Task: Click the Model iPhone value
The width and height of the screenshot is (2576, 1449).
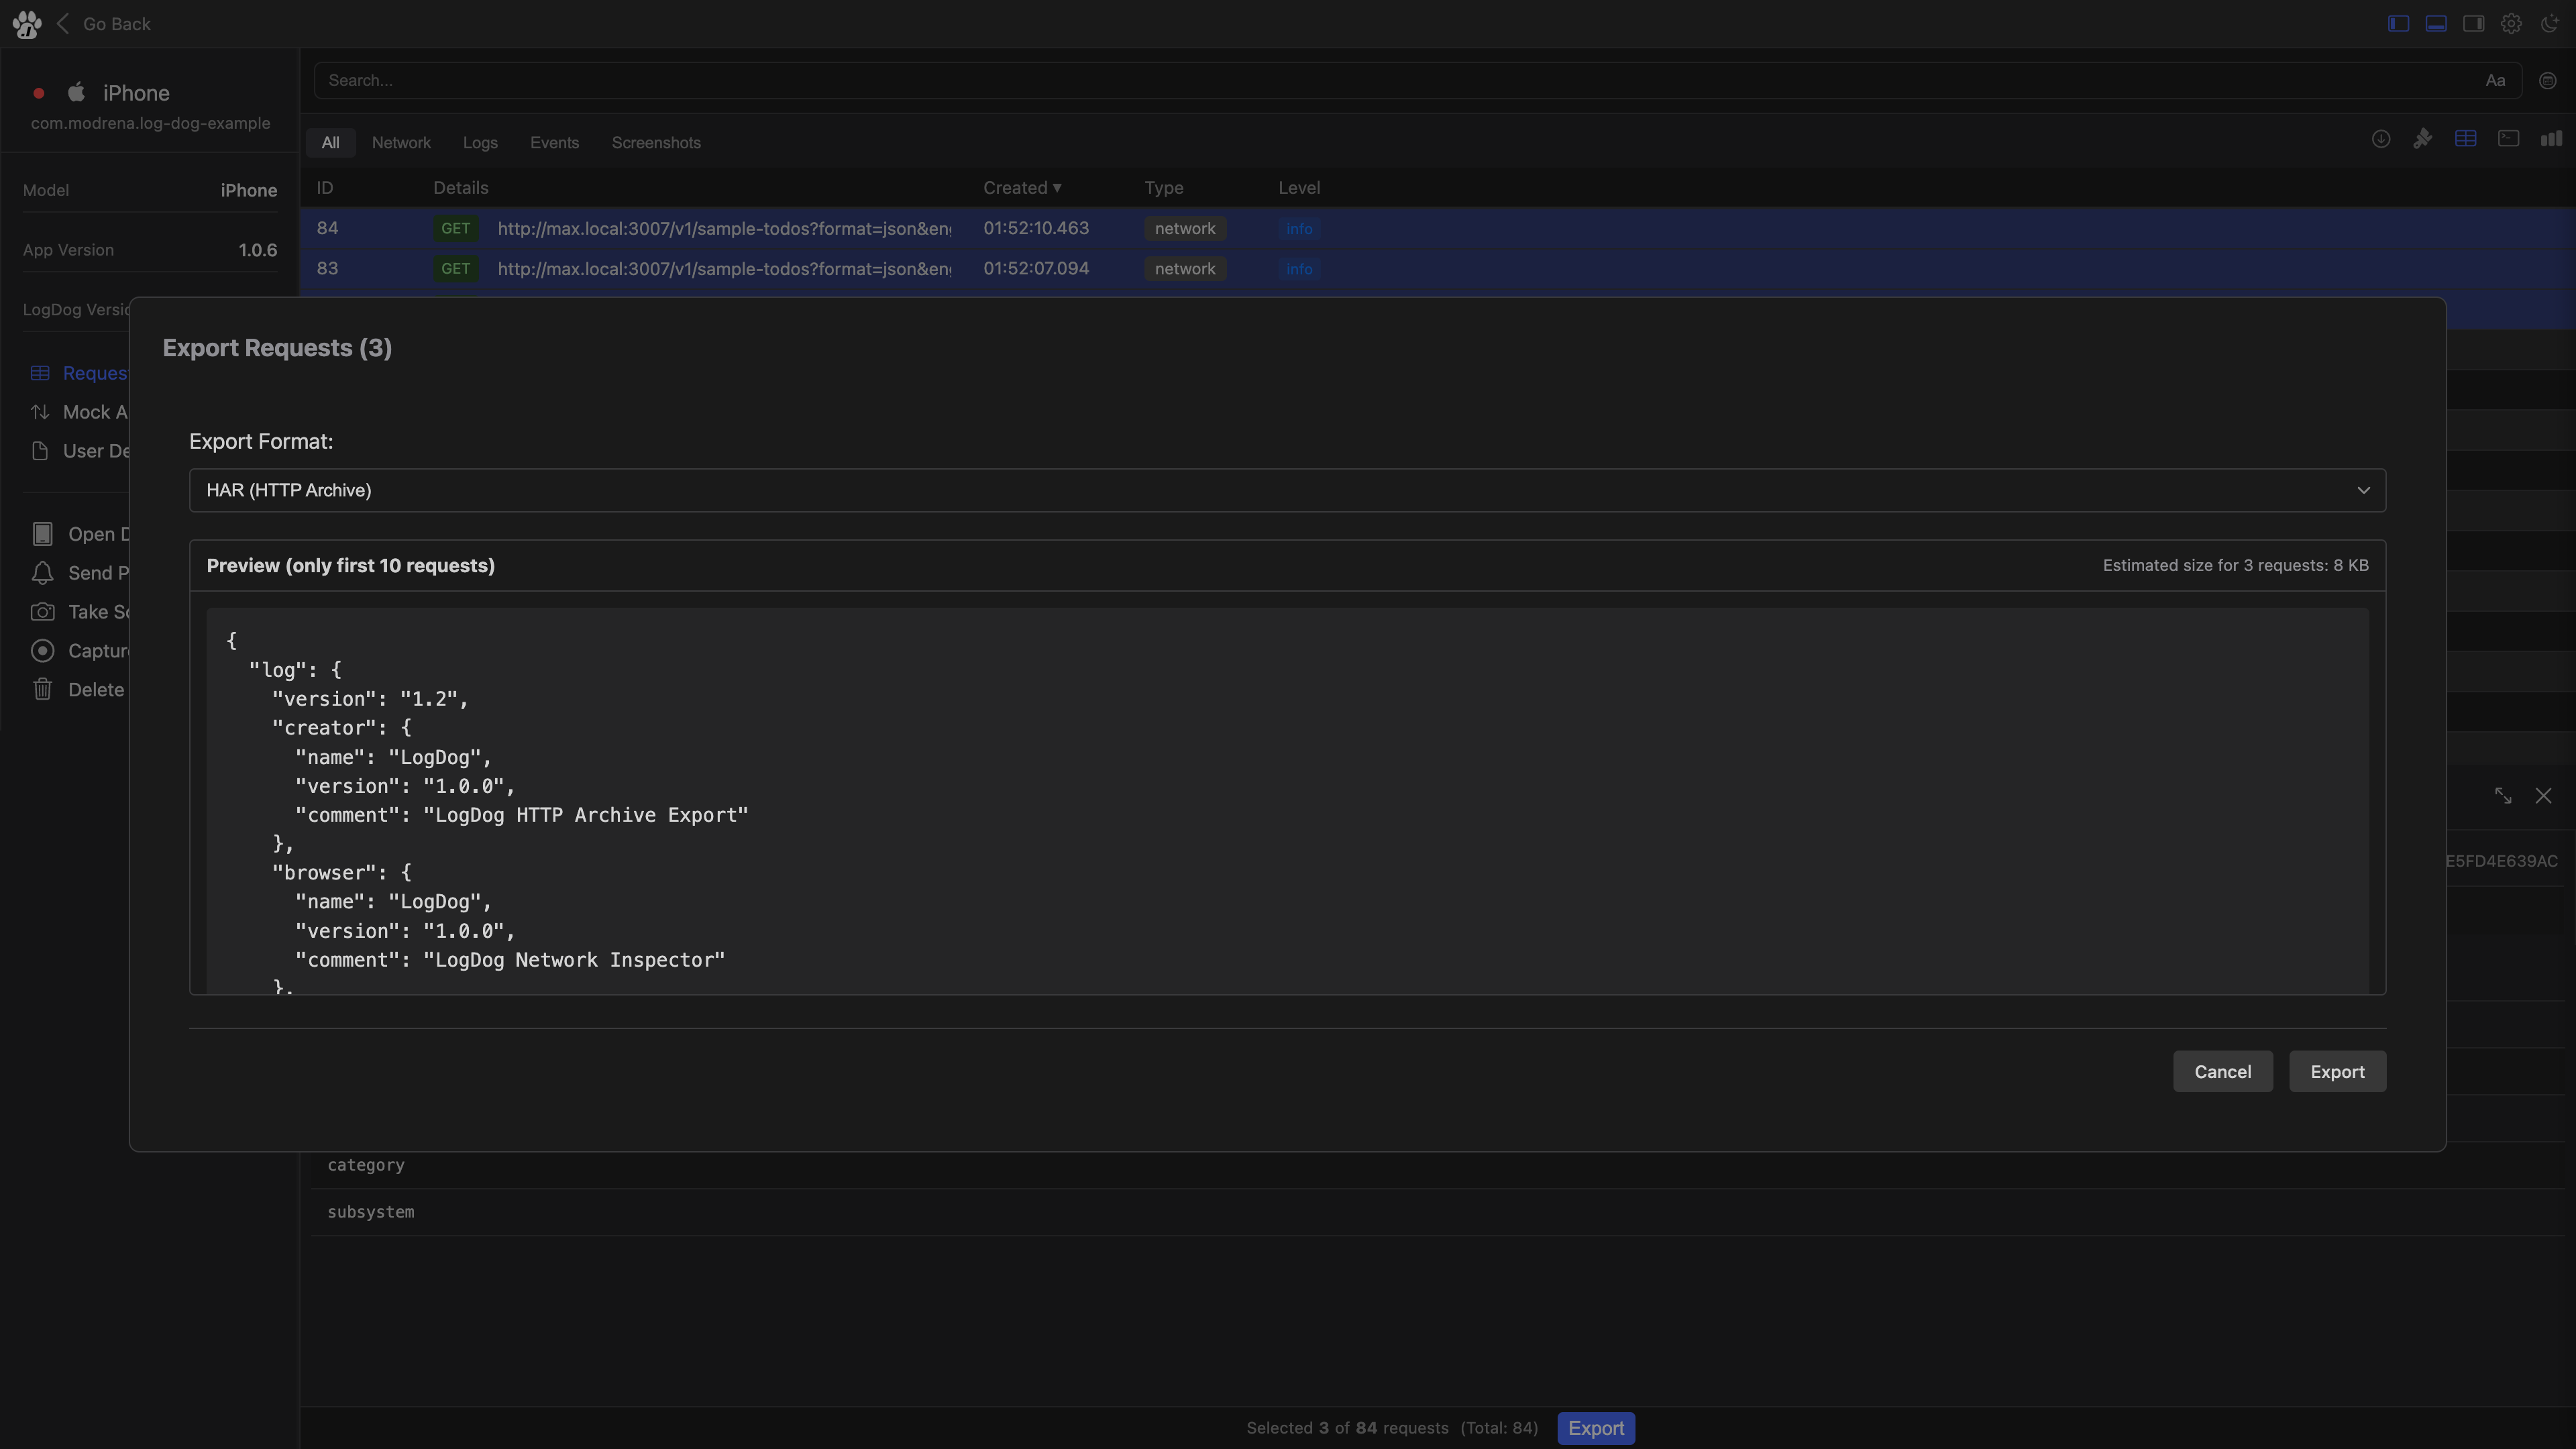Action: tap(249, 190)
